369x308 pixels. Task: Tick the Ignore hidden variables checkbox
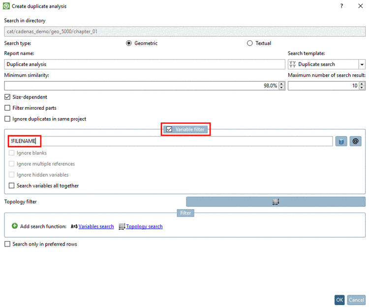[x=11, y=175]
